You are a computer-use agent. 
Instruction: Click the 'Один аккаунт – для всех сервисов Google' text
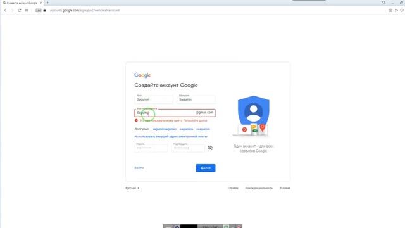tap(253, 148)
